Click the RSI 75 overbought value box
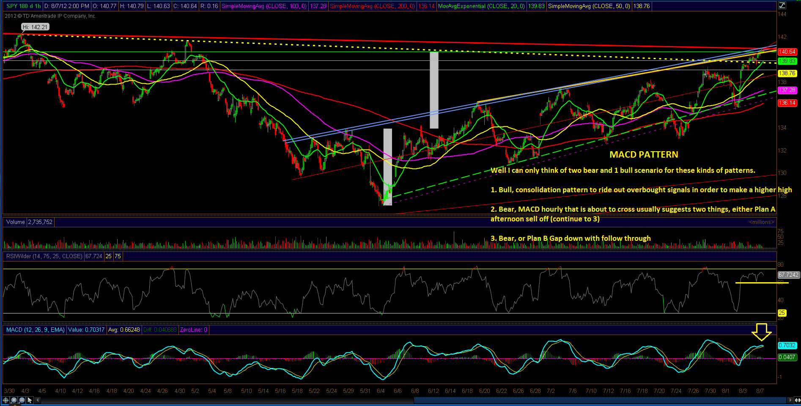The height and width of the screenshot is (406, 801). coord(118,256)
